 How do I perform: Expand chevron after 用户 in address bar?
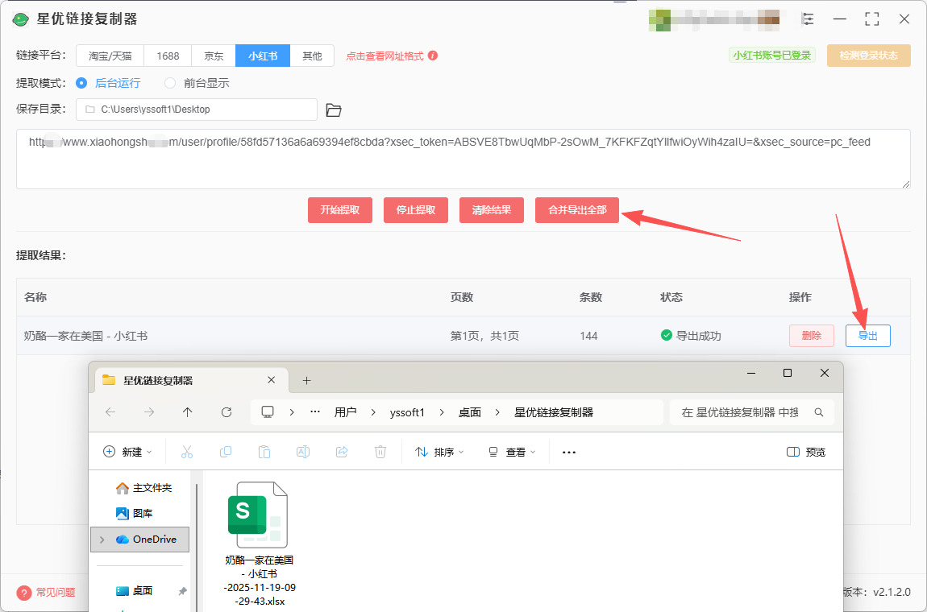point(373,412)
